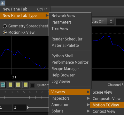Image resolution: width=124 pixels, height=115 pixels.
Task: Click the teal stepped curve function icon
Action: click(x=3, y=85)
